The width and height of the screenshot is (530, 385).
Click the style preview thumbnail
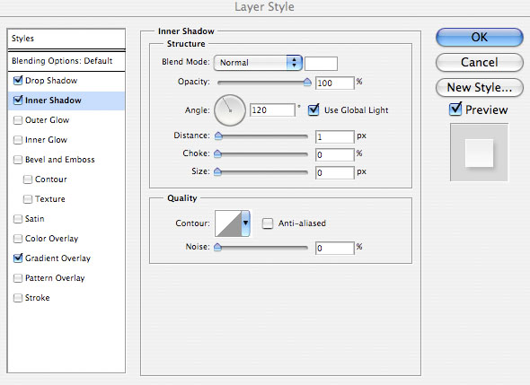[479, 153]
